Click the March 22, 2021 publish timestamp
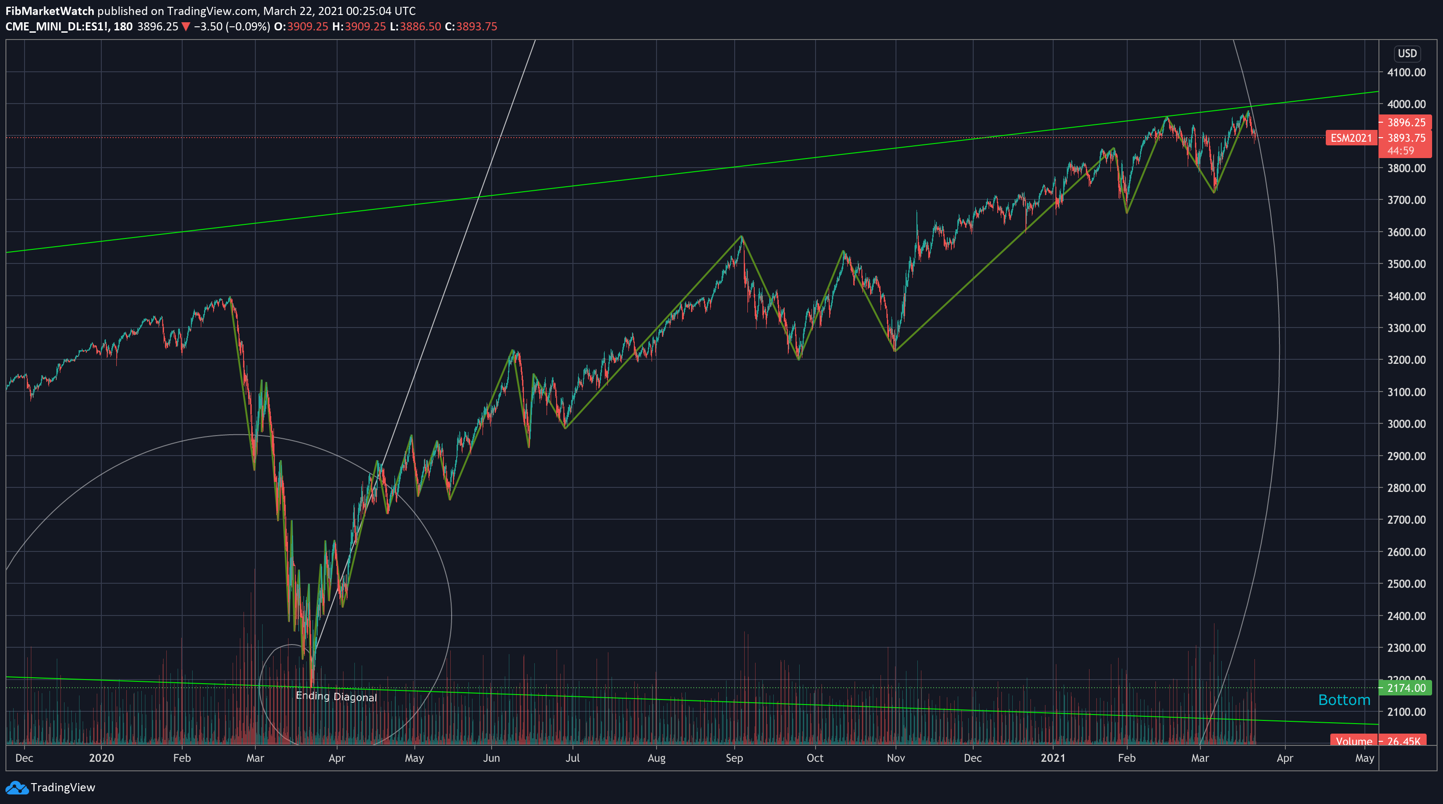The height and width of the screenshot is (804, 1443). point(339,10)
